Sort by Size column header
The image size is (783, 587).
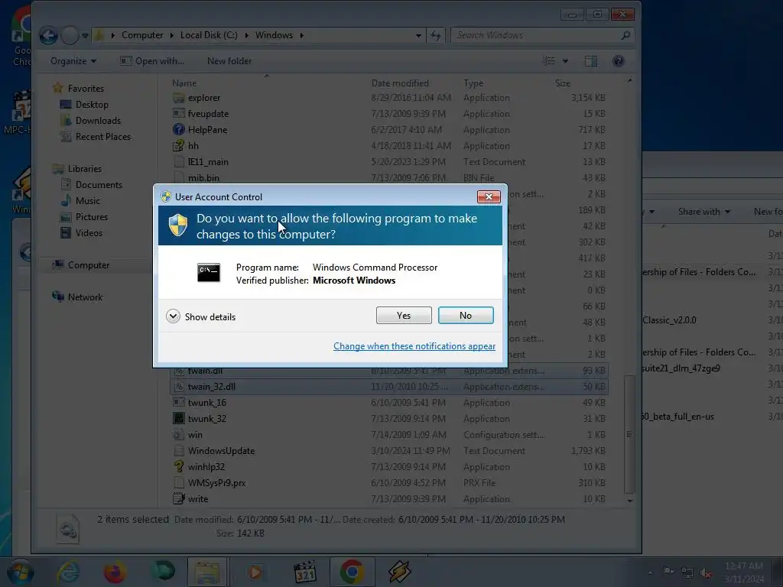click(x=562, y=83)
